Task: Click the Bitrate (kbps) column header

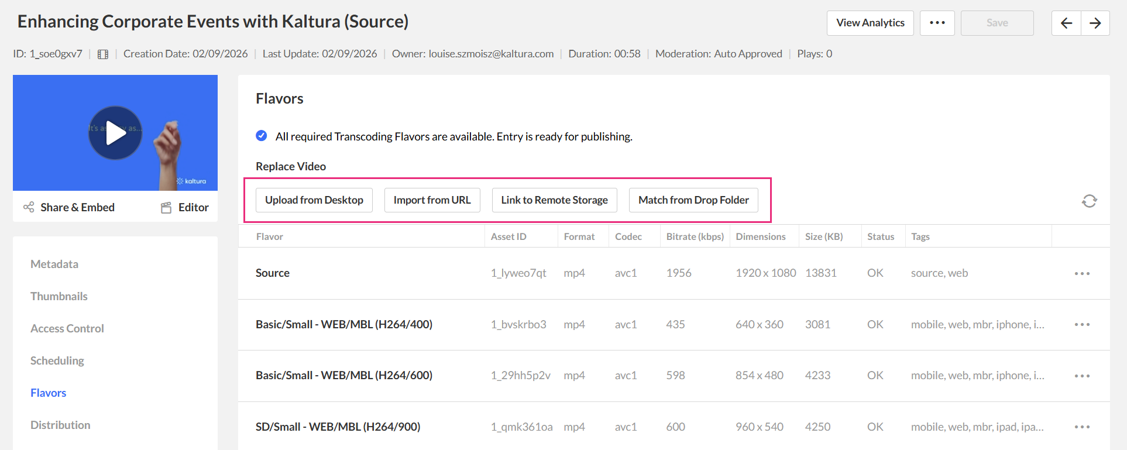Action: (695, 236)
